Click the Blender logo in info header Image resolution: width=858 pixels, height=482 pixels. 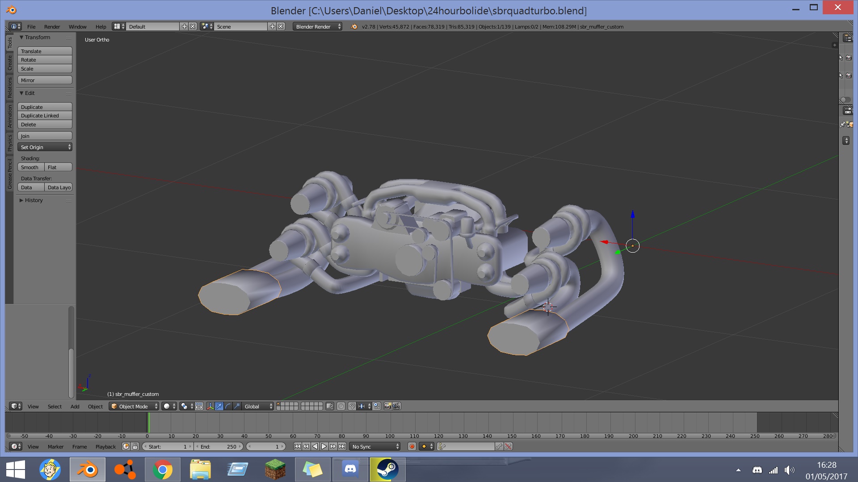[354, 26]
